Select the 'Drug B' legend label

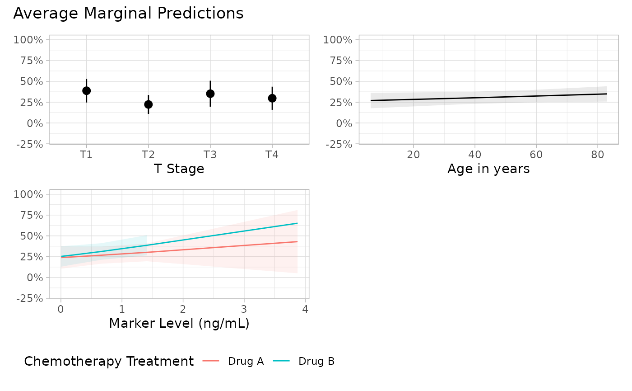tap(316, 361)
